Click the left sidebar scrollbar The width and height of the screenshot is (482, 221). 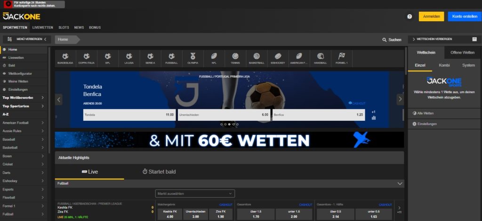click(x=49, y=100)
